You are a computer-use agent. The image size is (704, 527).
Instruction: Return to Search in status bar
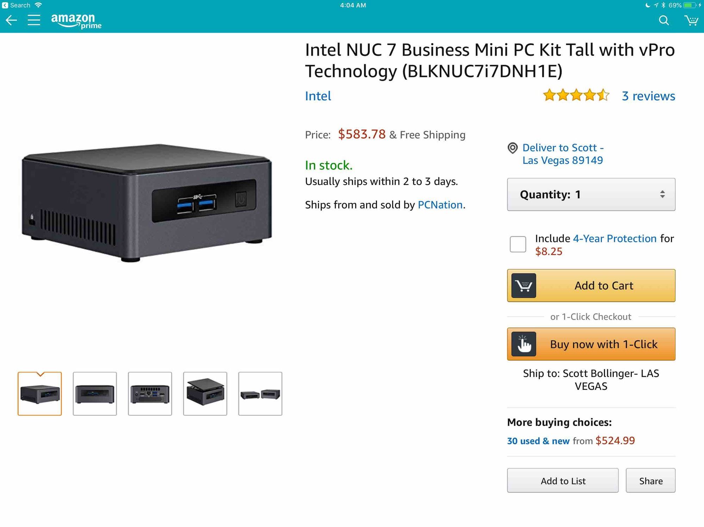pos(16,5)
